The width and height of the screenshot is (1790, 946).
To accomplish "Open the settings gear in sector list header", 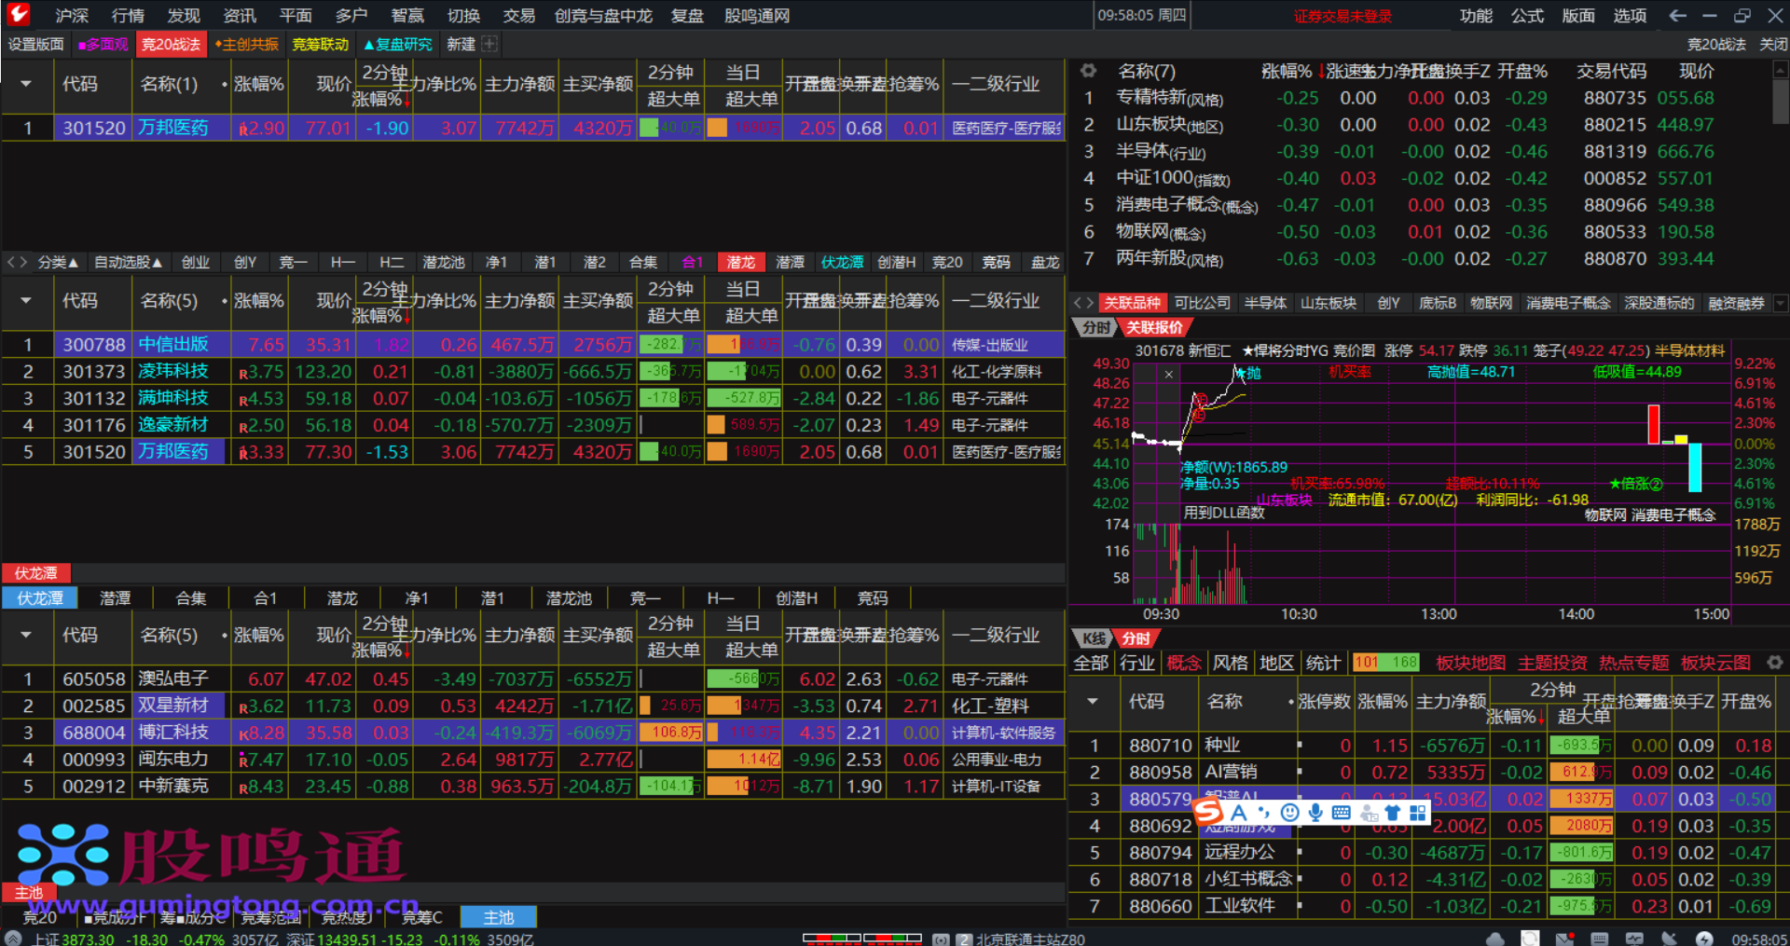I will (1087, 71).
